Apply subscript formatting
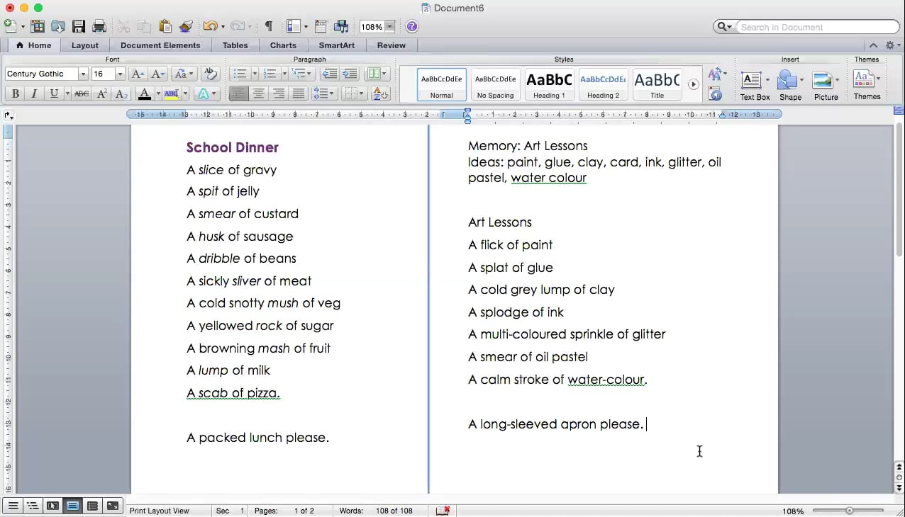Screen dimensions: 905x517 [121, 93]
